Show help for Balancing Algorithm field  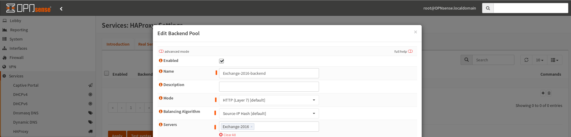click(161, 111)
